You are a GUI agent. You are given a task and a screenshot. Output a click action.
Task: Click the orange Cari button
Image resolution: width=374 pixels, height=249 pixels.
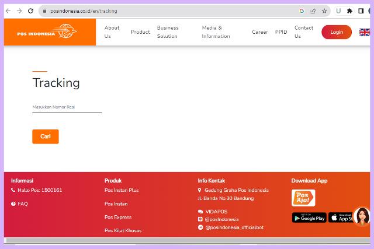[x=46, y=136]
